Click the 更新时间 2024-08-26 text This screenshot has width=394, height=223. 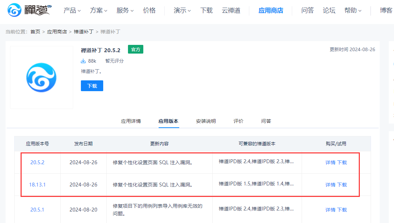click(352, 49)
